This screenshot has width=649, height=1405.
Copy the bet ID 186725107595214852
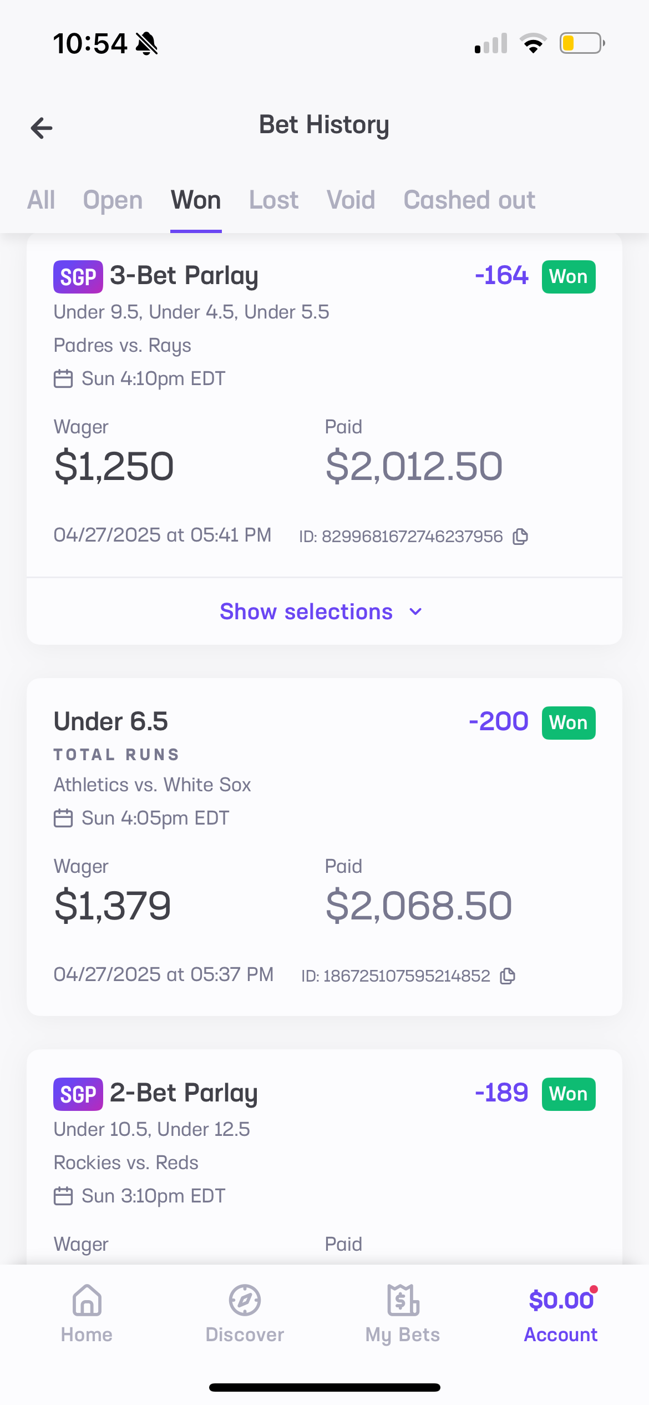[508, 976]
